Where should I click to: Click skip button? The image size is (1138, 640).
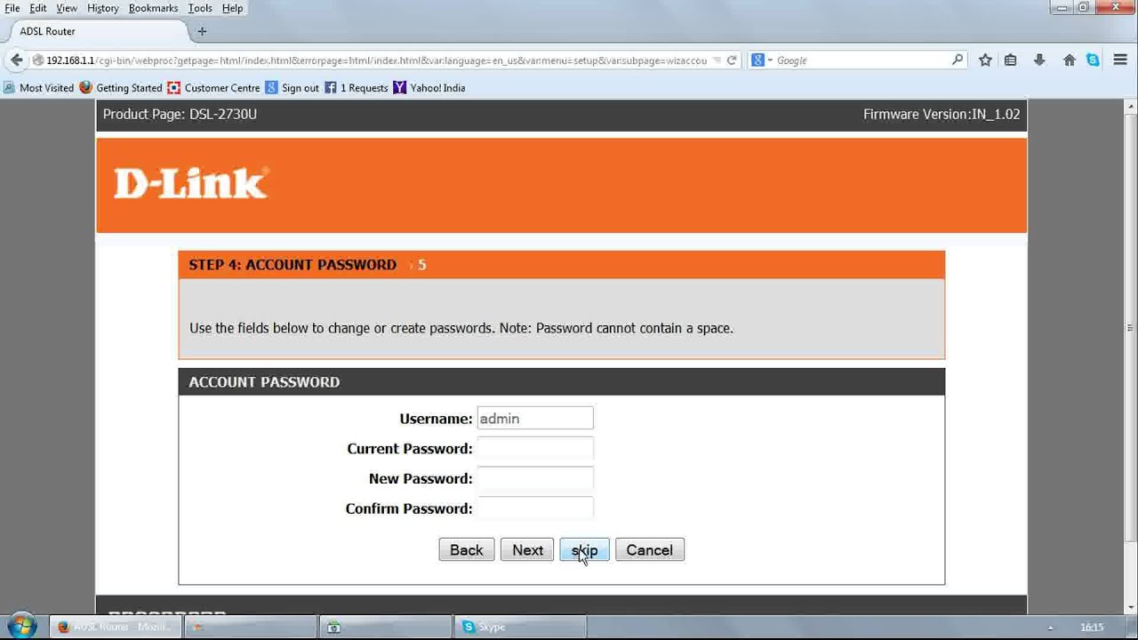coord(584,550)
